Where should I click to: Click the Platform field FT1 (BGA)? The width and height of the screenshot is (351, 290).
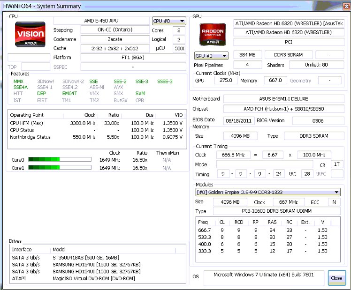(133, 58)
